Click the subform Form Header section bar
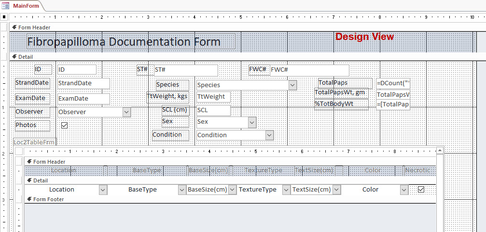The width and height of the screenshot is (486, 232). click(230, 162)
